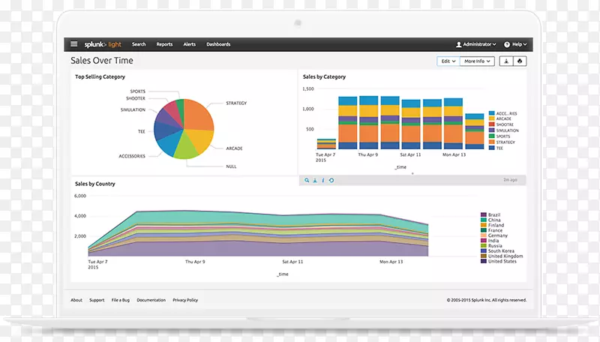Image resolution: width=600 pixels, height=342 pixels.
Task: Click the File a Bug link
Action: (120, 300)
